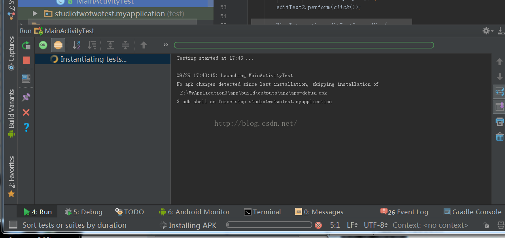Sort tests alphabetically

(x=76, y=45)
